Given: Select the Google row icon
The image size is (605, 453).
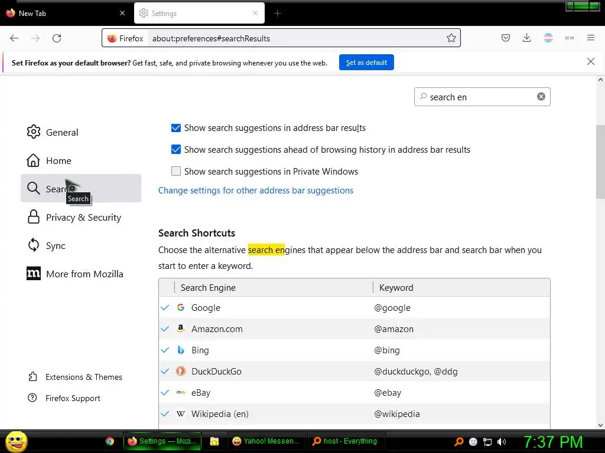Looking at the screenshot, I should tap(181, 307).
